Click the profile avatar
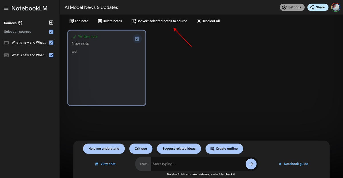Screen dimensions: 343x178 click(336, 7)
